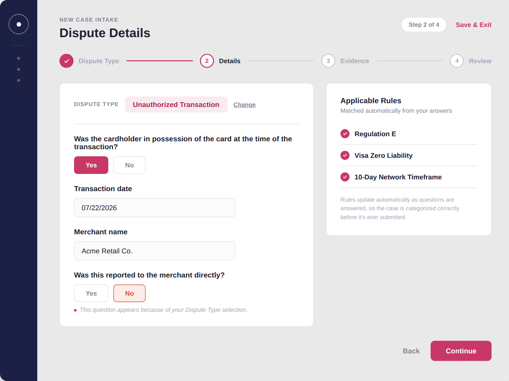Image resolution: width=509 pixels, height=381 pixels.
Task: Click the Visa Zero Liability checkmark icon
Action: point(345,155)
